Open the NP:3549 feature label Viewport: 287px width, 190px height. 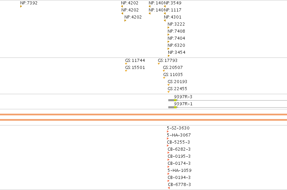click(173, 3)
